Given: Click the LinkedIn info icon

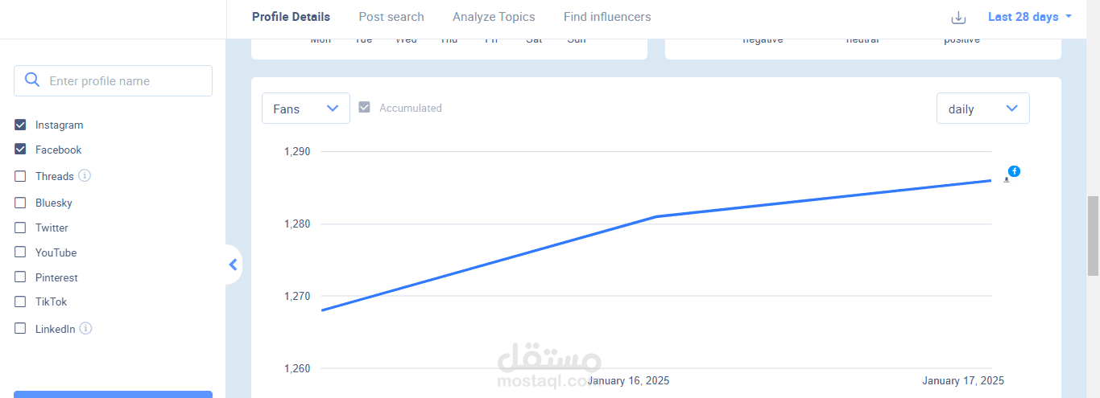Looking at the screenshot, I should pos(86,328).
